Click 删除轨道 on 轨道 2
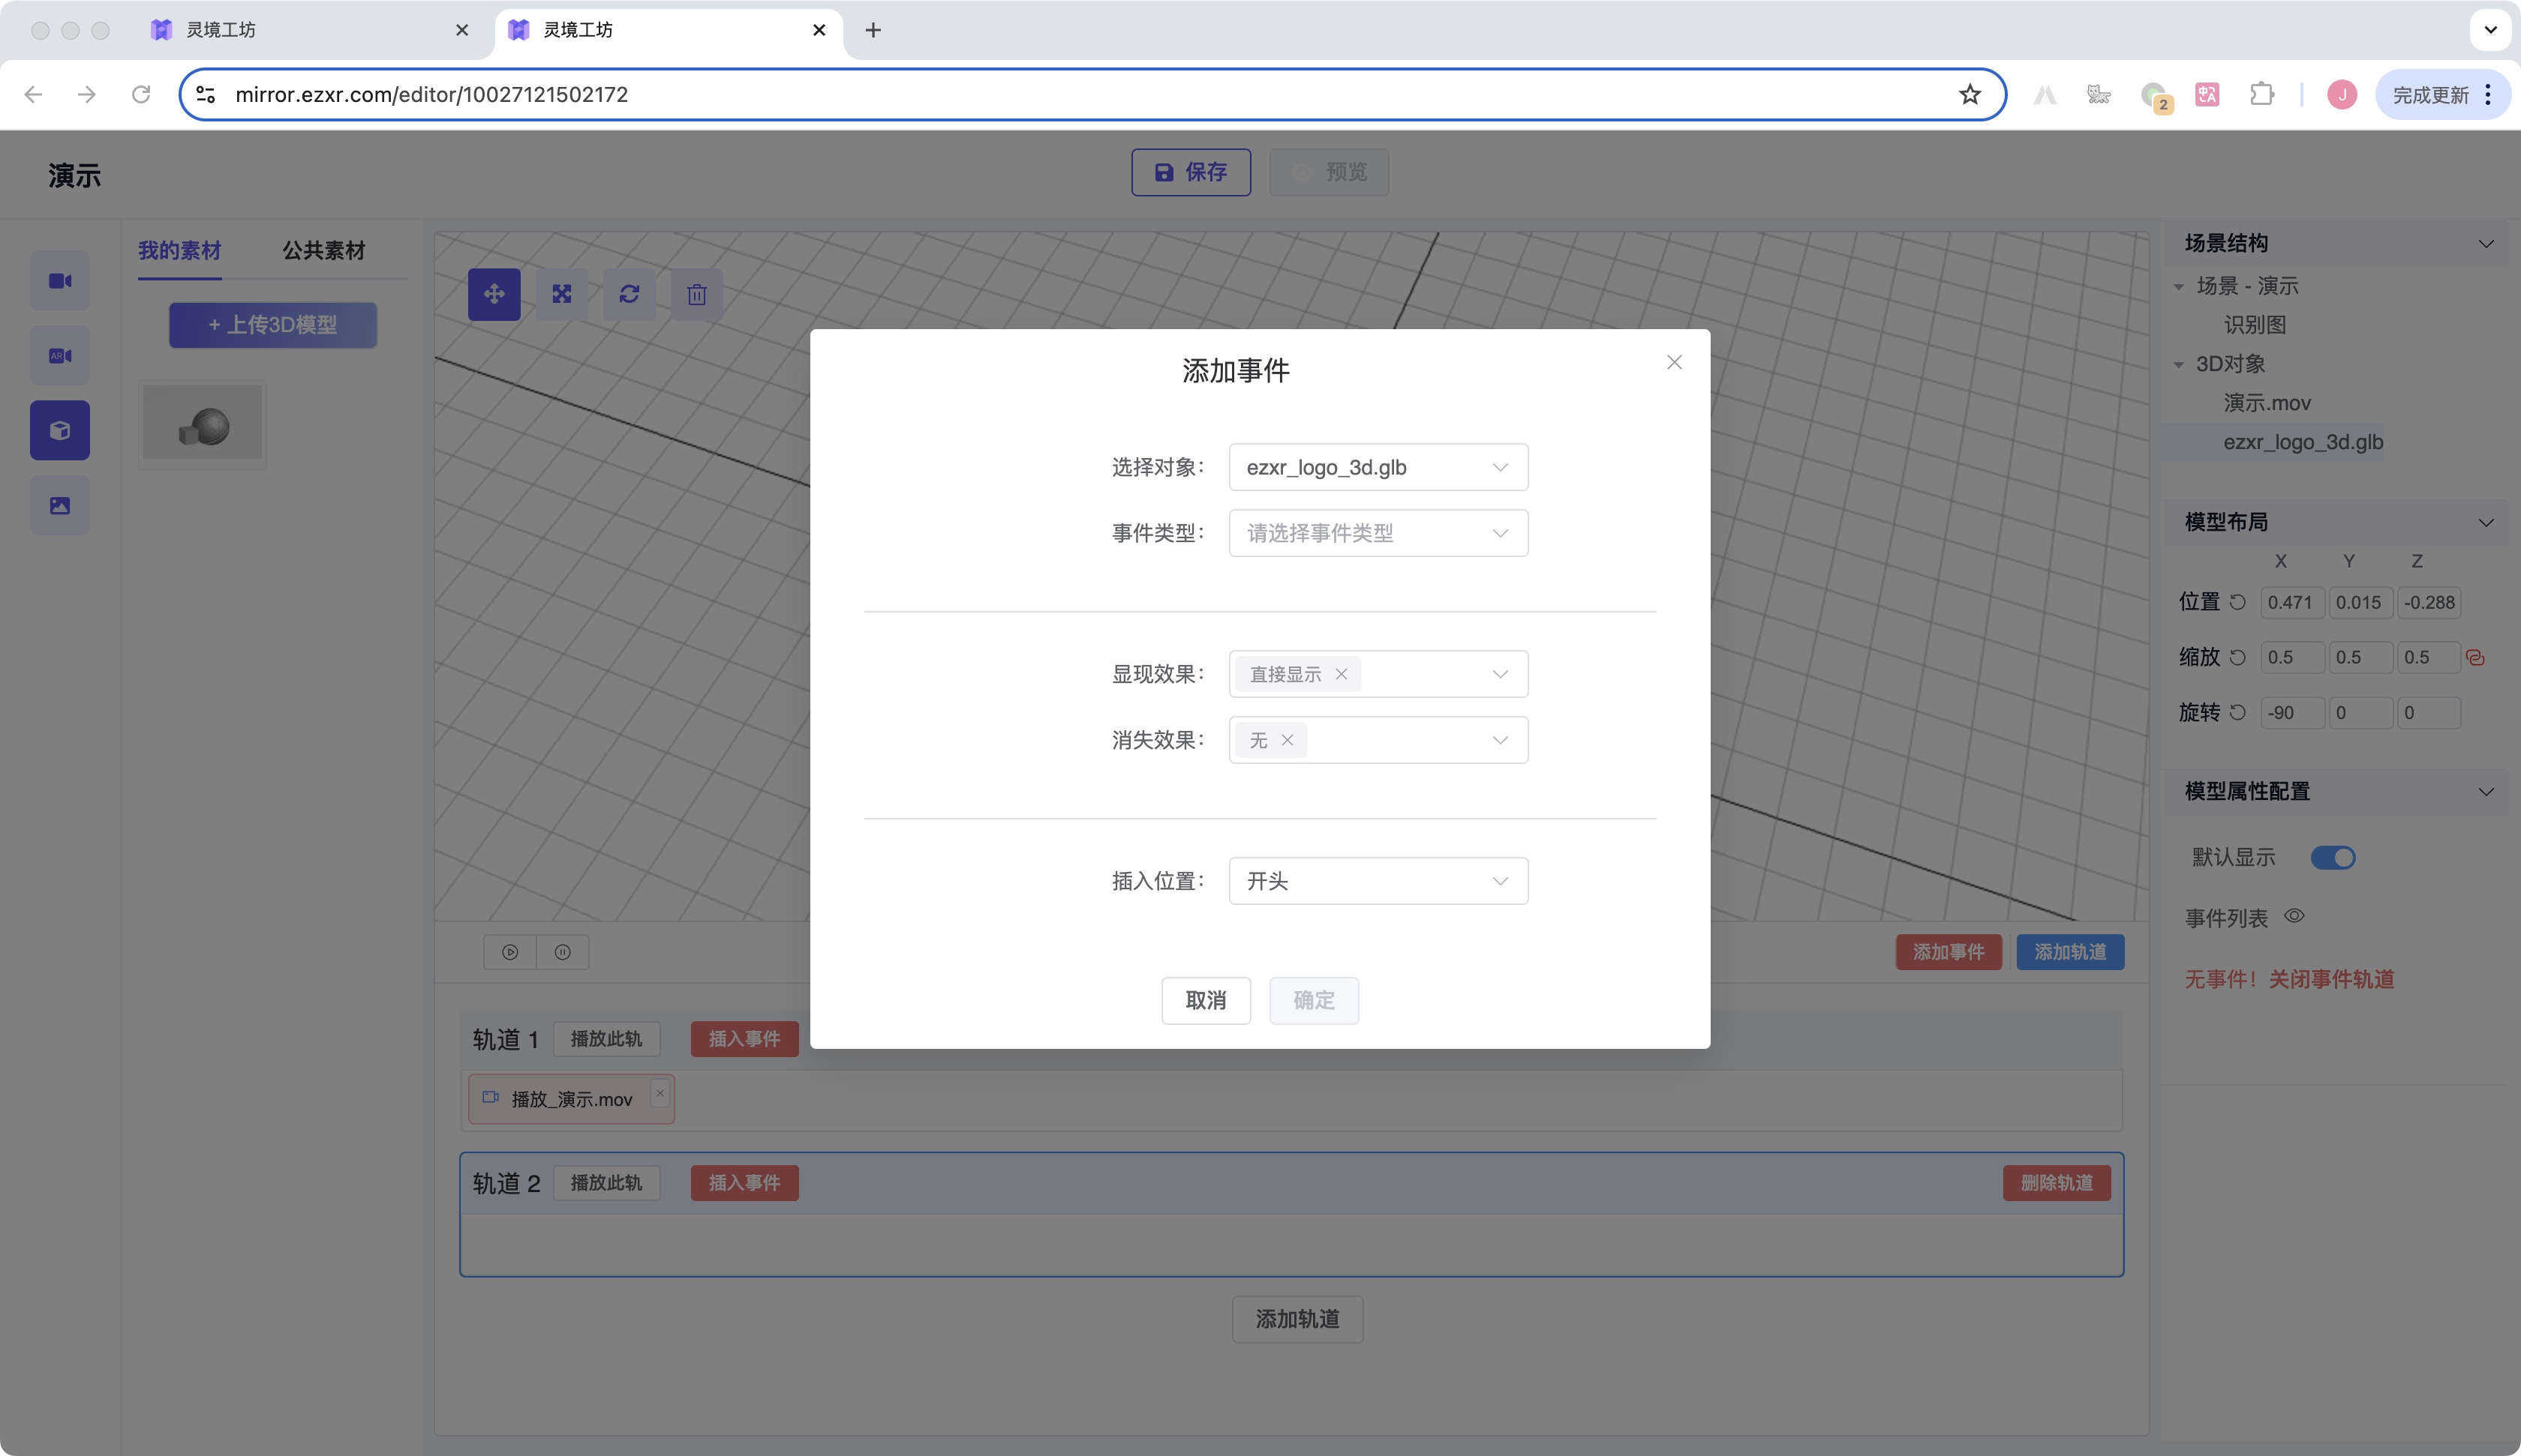The width and height of the screenshot is (2521, 1456). pyautogui.click(x=2057, y=1183)
